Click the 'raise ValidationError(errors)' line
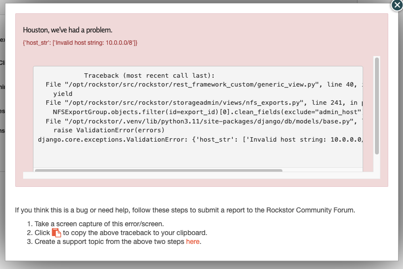The image size is (403, 269). tap(108, 130)
